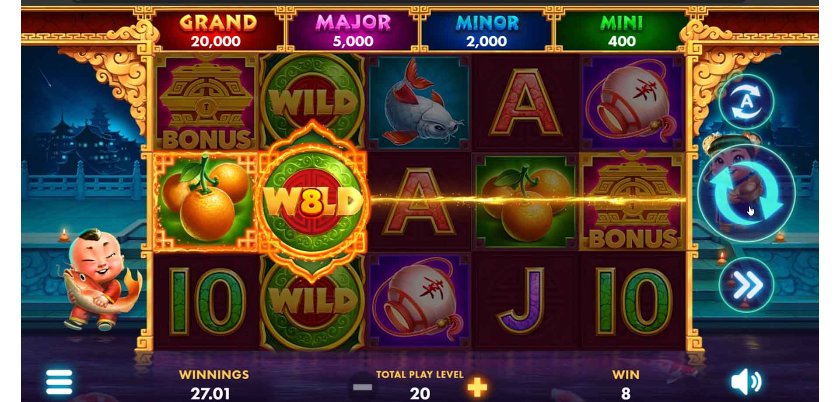Click the Total Play Level value 20
The width and height of the screenshot is (840, 402).
[x=420, y=393]
